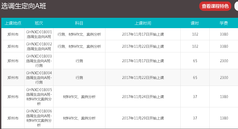238x129 pixels.
Task: Select class GHNXD018001 选调生定向A班 cell
Action: pos(39,34)
